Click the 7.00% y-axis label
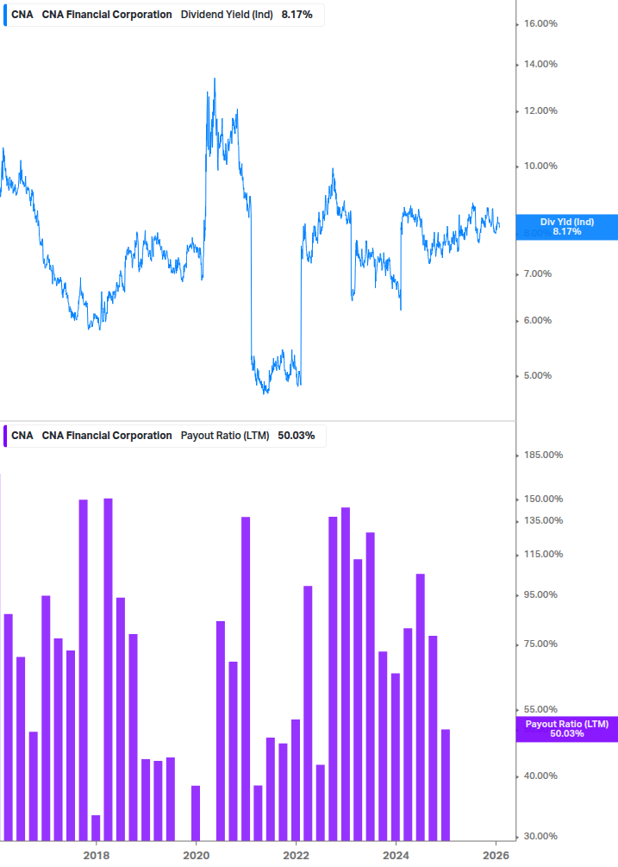This screenshot has width=618, height=867. (x=537, y=273)
